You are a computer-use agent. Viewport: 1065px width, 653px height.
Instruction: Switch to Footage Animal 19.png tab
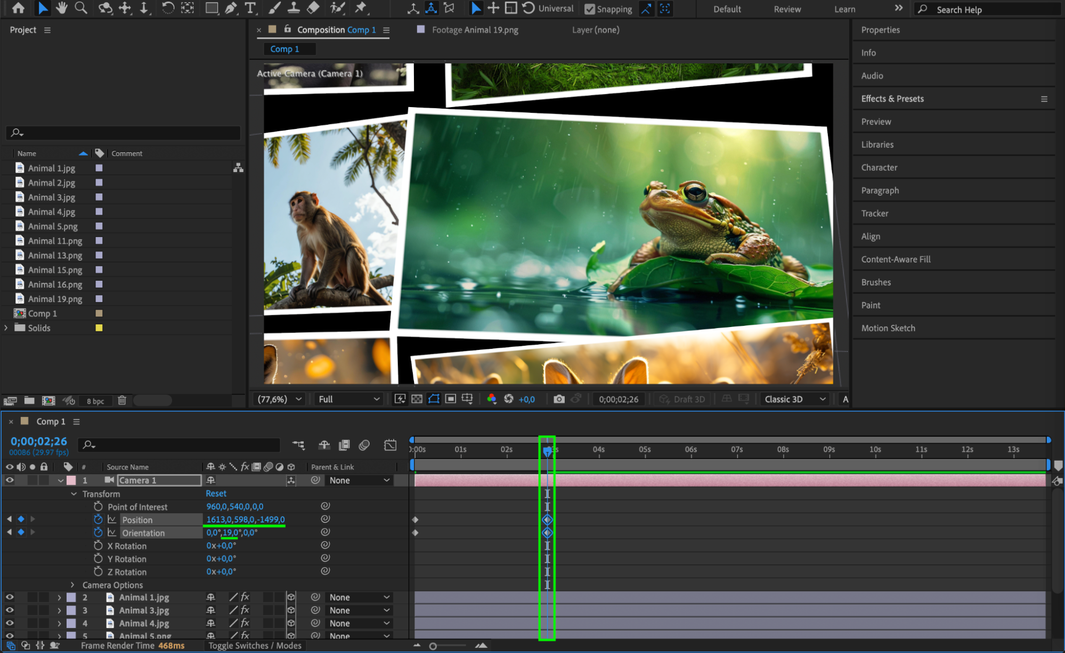point(474,30)
